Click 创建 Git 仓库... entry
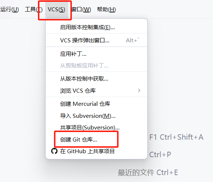This screenshot has height=182, width=213. pyautogui.click(x=96, y=139)
